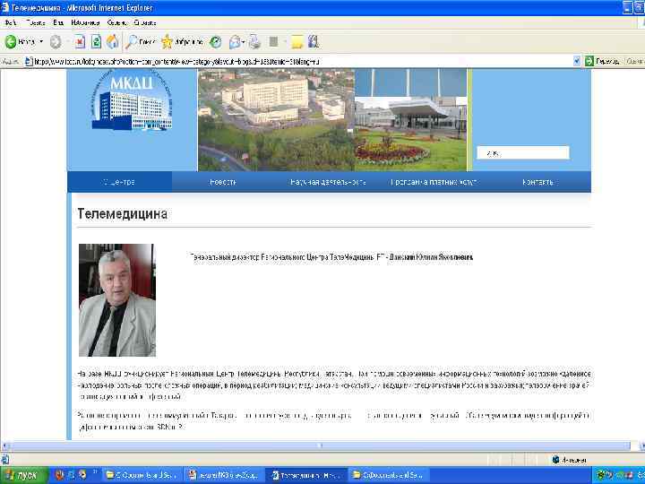This screenshot has width=645, height=484.
Task: Switch to first folder taskbar window
Action: [142, 475]
